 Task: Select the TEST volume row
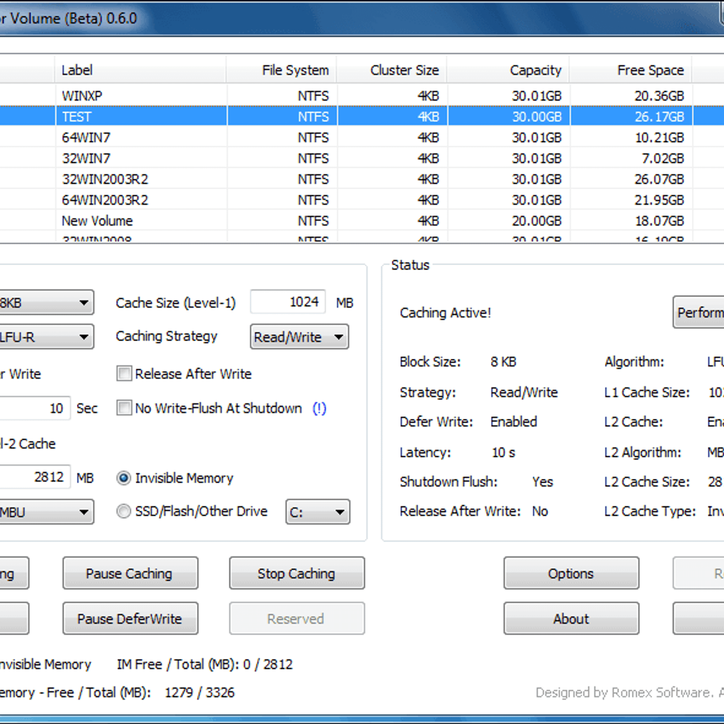362,116
